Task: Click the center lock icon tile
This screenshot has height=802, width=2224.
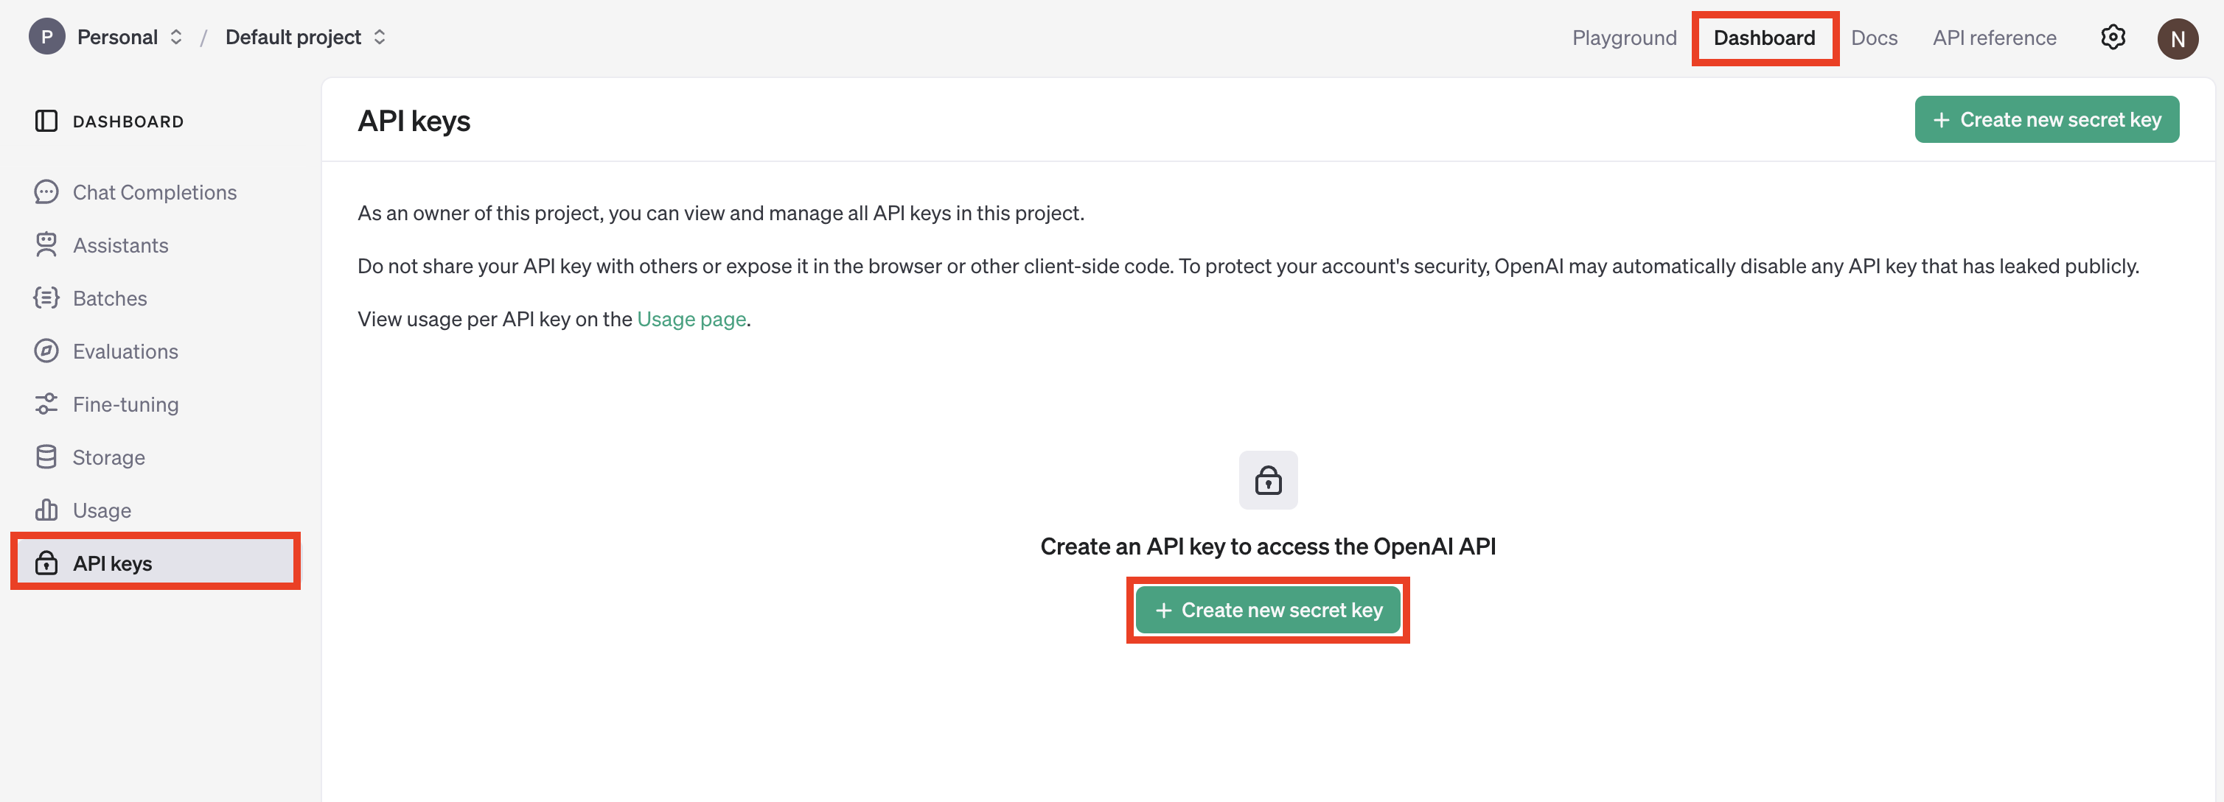Action: [x=1267, y=479]
